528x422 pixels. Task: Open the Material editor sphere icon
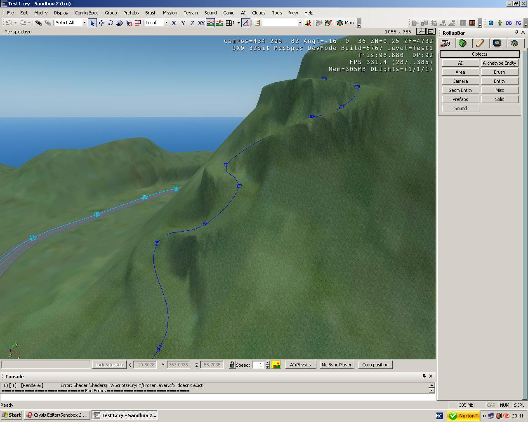click(491, 23)
